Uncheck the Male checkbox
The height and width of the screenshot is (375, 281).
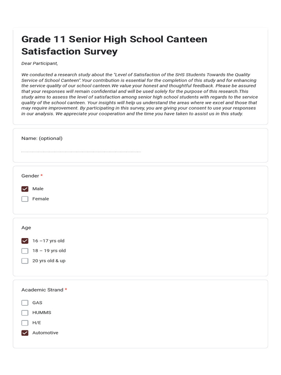coord(25,189)
